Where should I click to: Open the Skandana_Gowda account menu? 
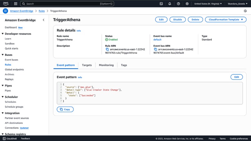[x=238, y=4]
